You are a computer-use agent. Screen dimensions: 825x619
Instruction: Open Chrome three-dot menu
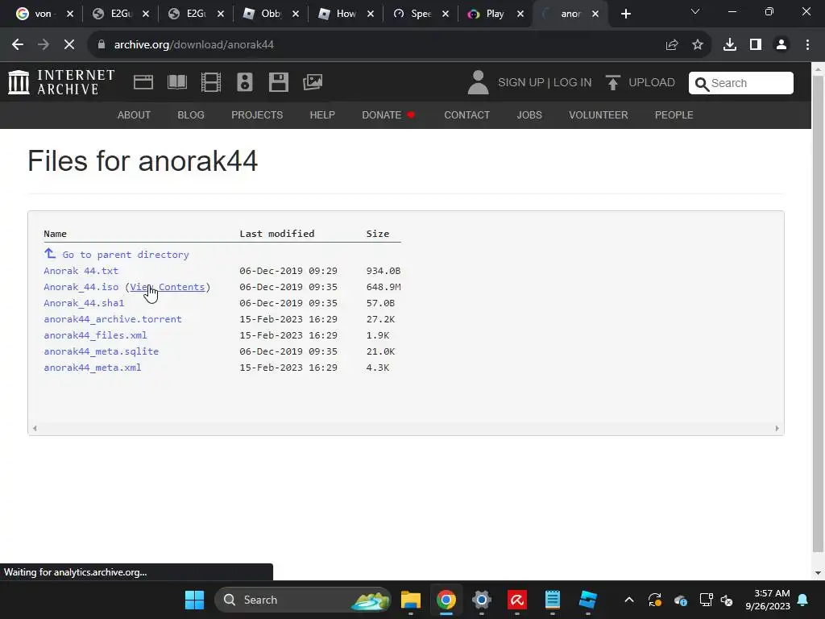click(807, 45)
